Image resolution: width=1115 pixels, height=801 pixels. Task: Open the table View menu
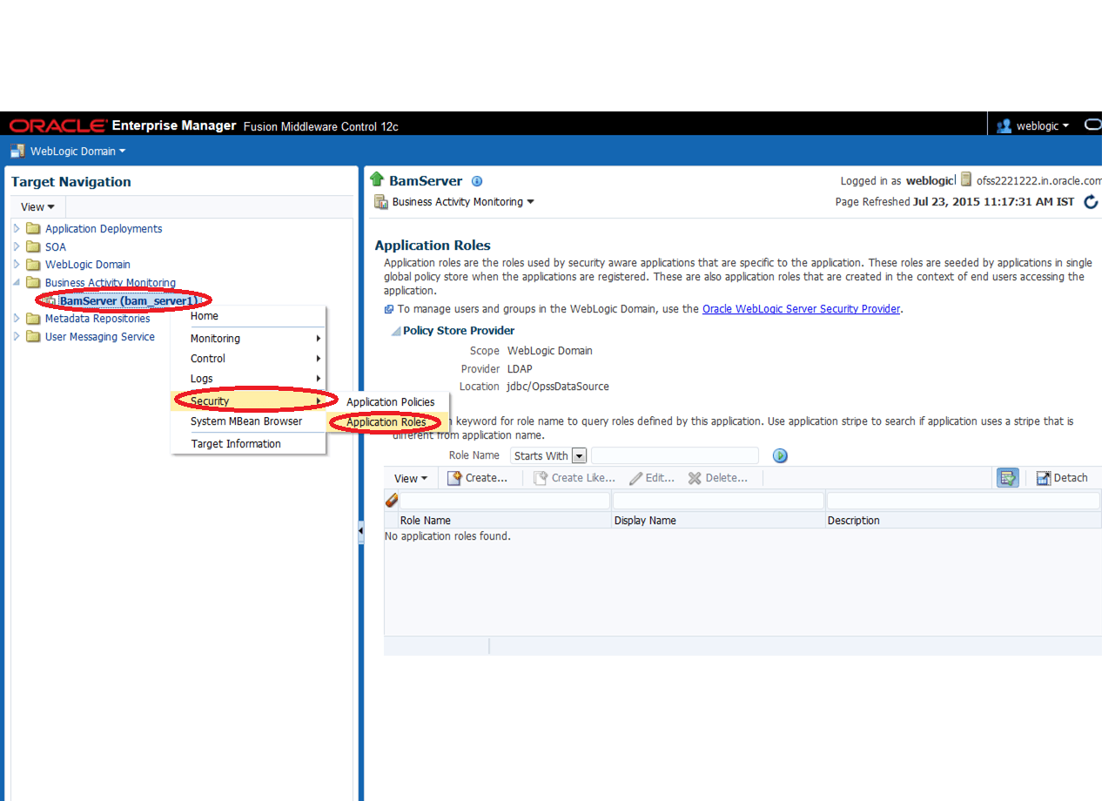point(411,478)
